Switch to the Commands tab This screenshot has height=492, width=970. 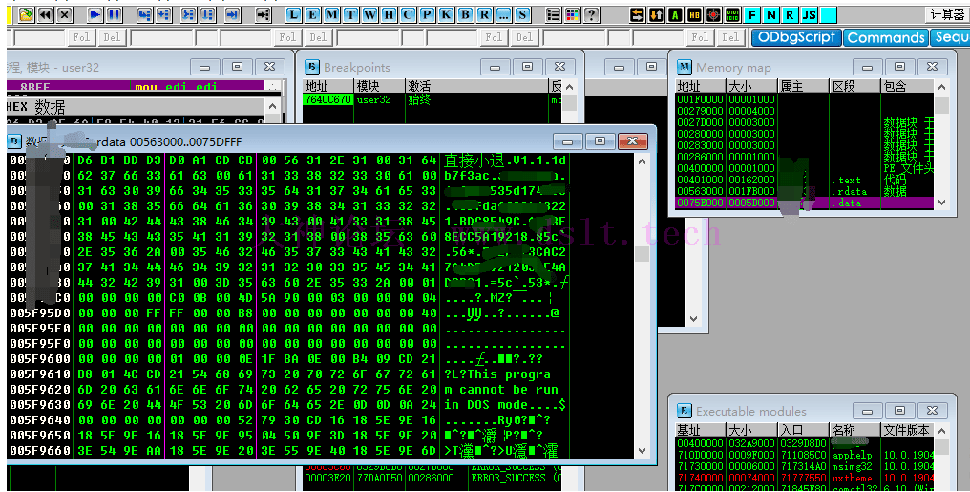[x=886, y=37]
